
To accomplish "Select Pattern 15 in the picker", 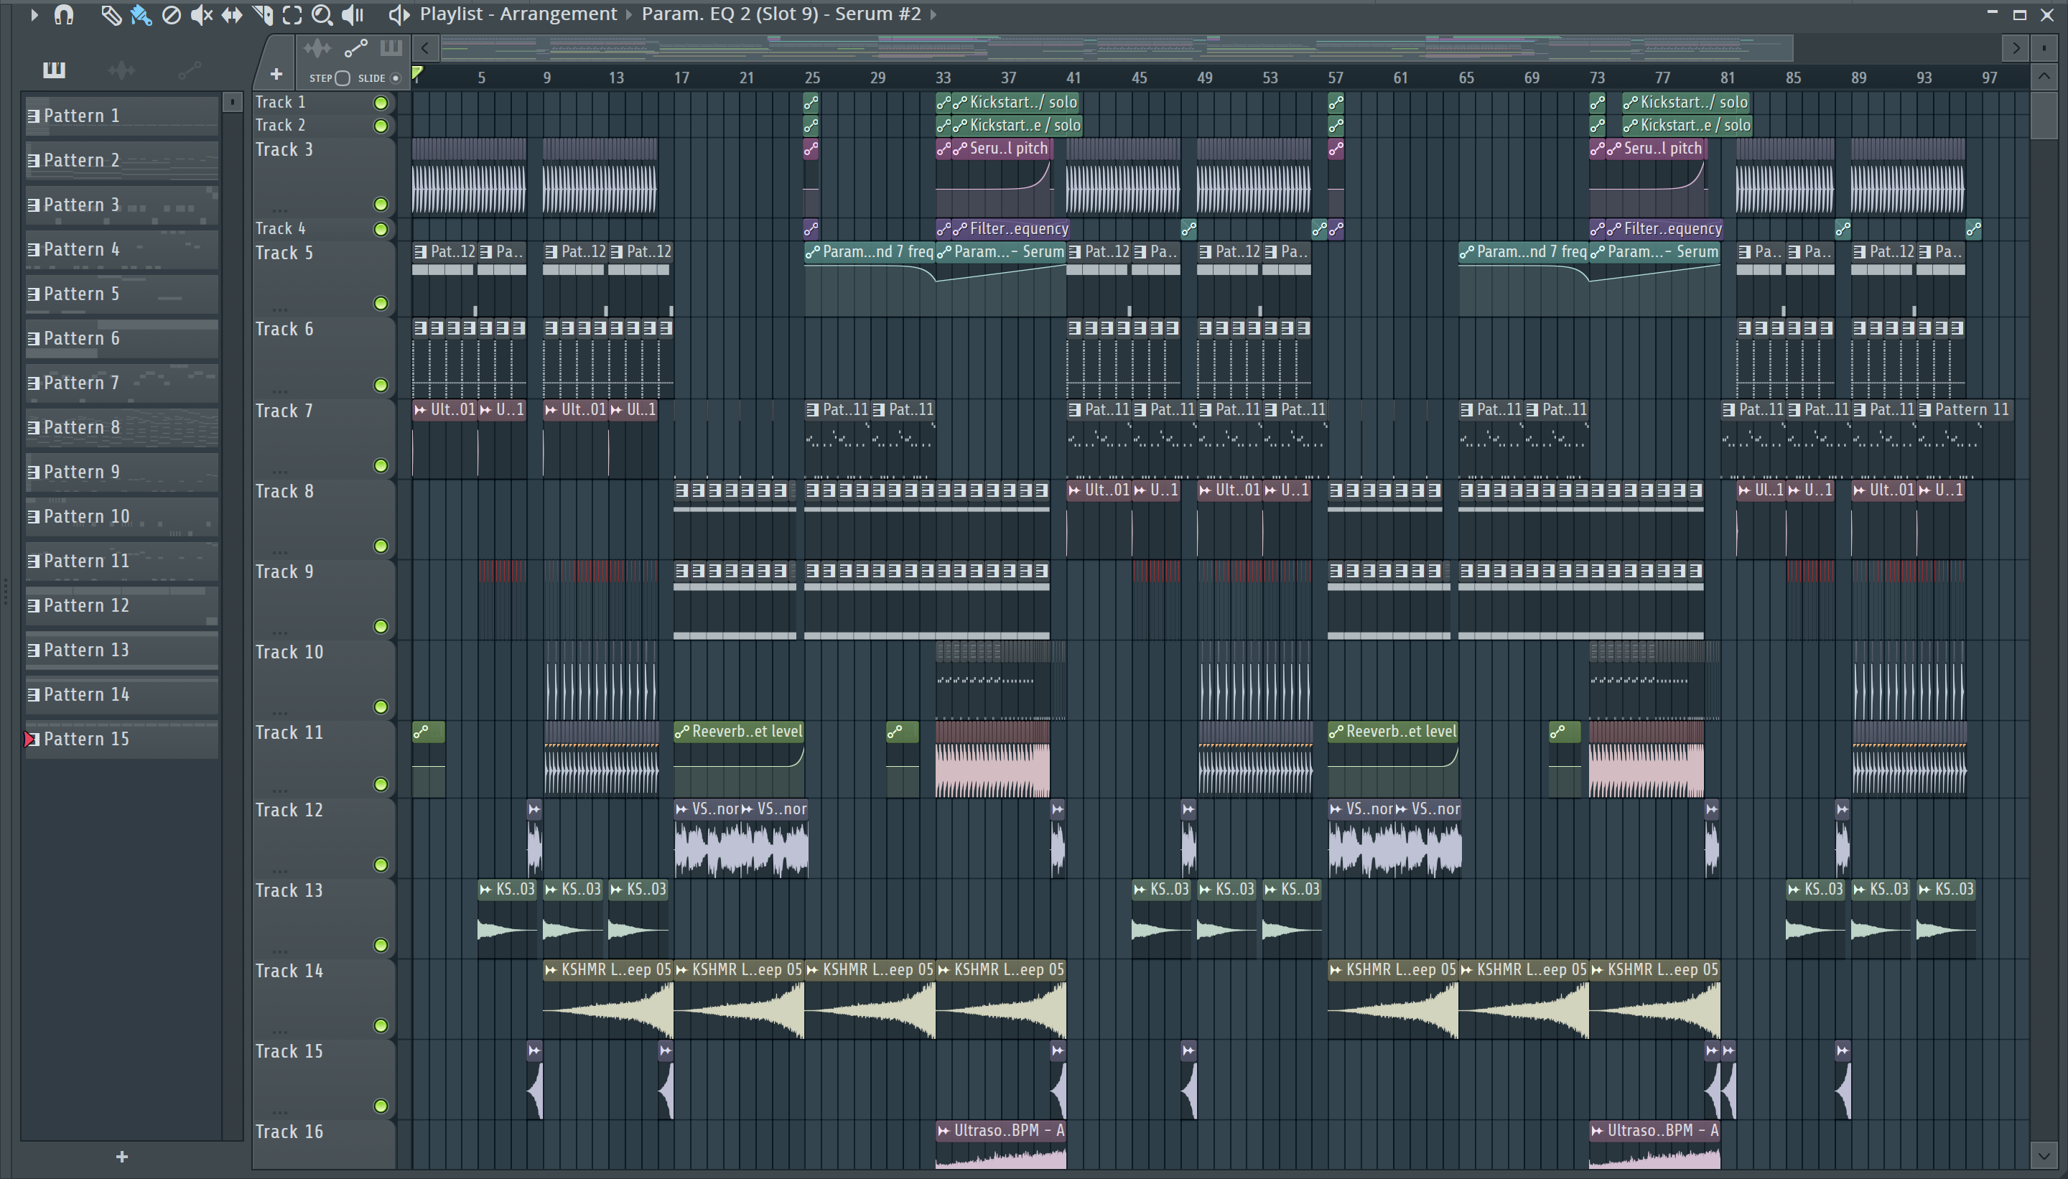I will click(122, 740).
